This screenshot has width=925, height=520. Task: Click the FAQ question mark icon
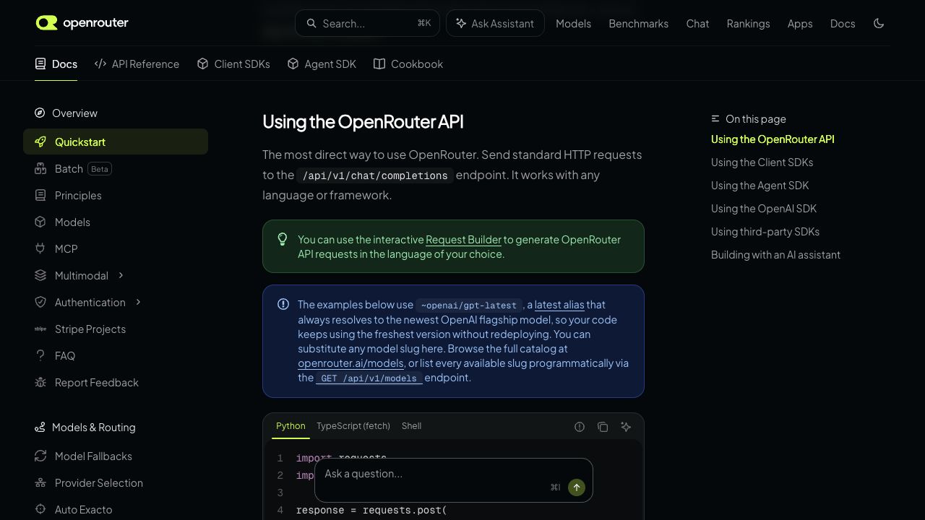[x=40, y=355]
